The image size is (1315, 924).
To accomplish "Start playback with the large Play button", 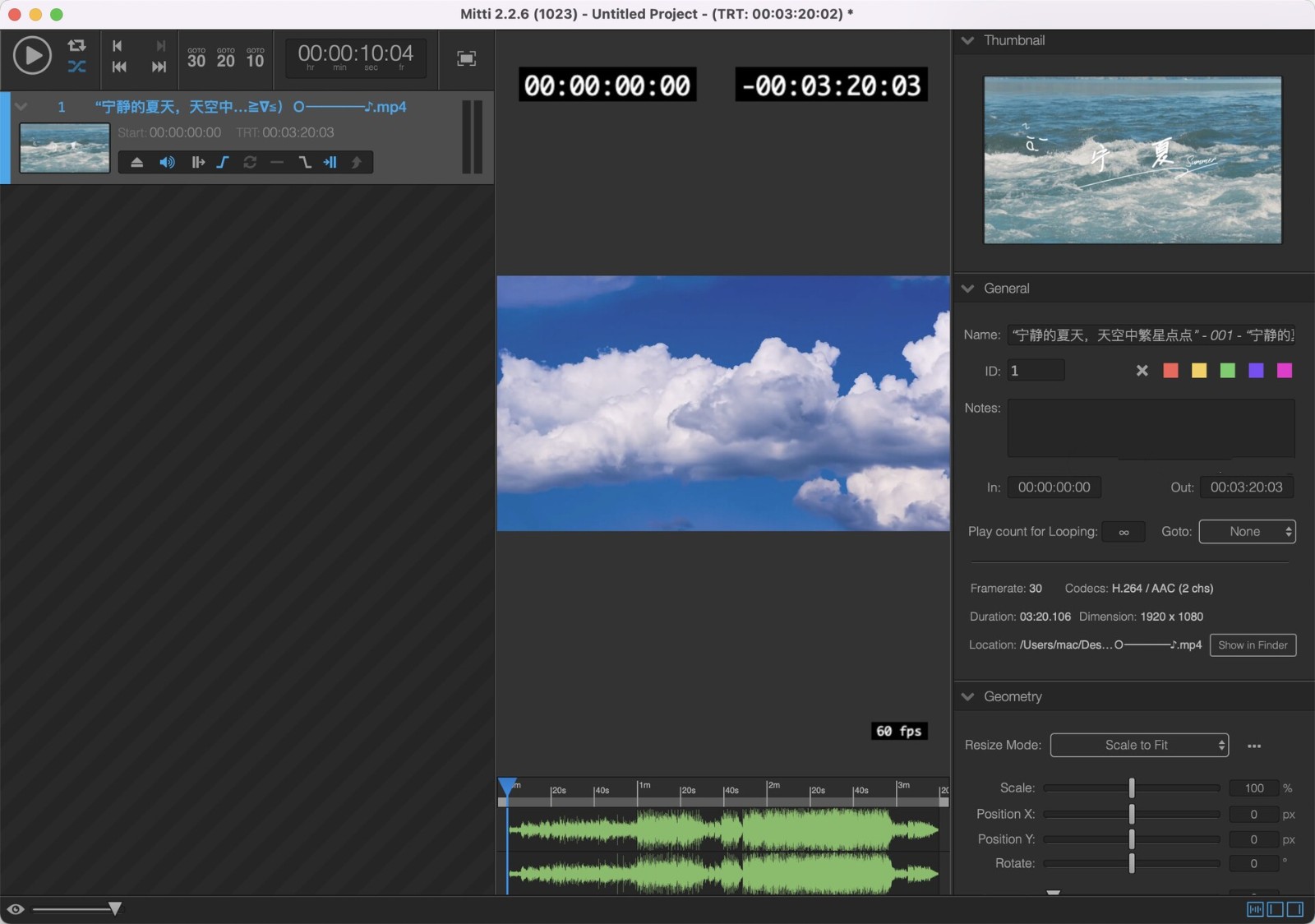I will click(x=33, y=56).
